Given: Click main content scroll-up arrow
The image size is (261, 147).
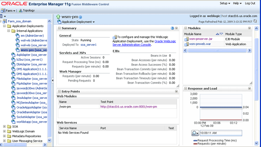Looking at the screenshot, I should tap(256, 28).
